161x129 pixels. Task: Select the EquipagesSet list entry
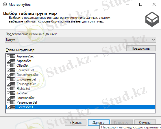click(80, 84)
